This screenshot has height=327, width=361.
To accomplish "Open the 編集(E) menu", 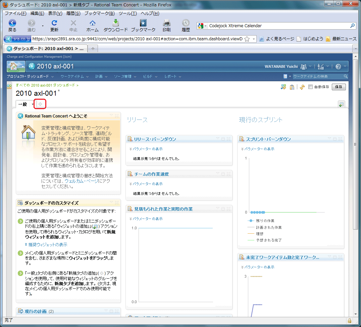I will (x=37, y=13).
